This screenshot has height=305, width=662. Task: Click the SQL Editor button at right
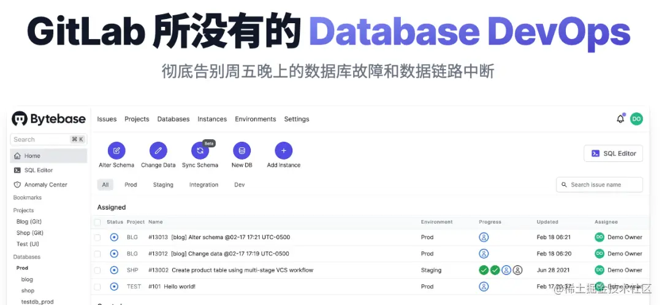point(614,153)
